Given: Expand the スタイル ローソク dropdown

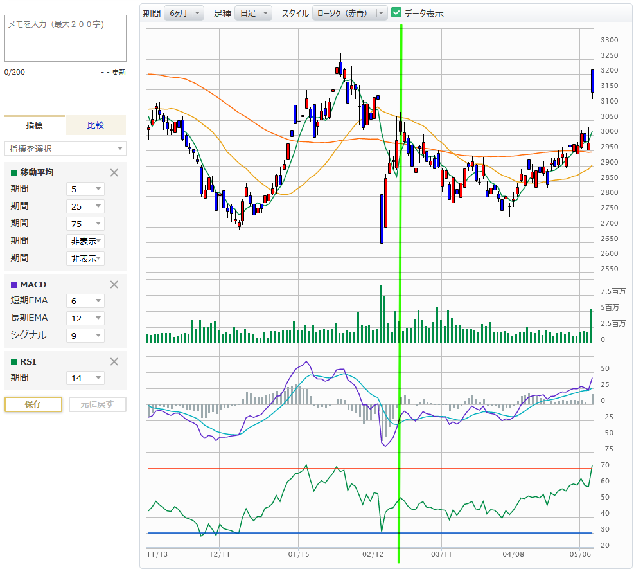Looking at the screenshot, I should pyautogui.click(x=349, y=13).
